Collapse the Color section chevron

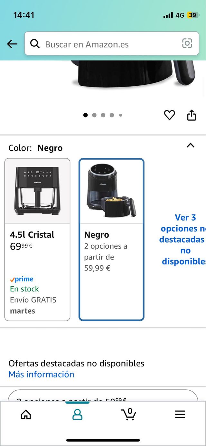191,145
